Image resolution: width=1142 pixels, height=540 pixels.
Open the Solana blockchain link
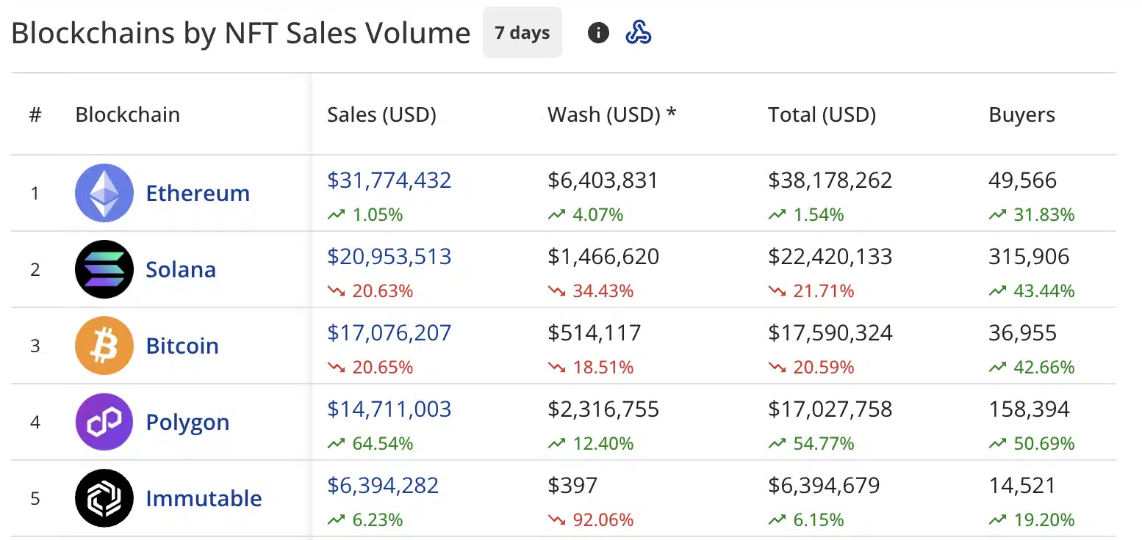(181, 269)
